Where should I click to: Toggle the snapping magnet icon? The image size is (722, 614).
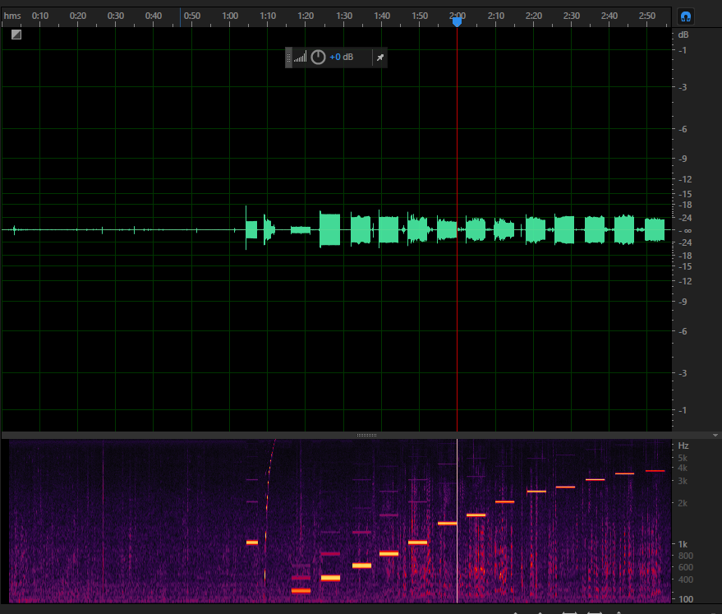686,17
